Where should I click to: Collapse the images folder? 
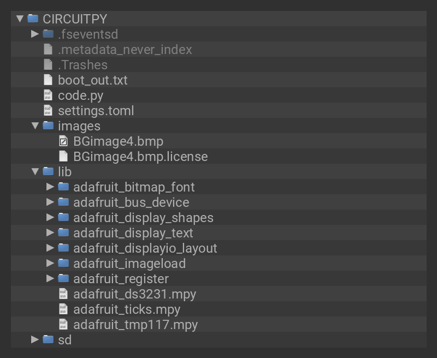coord(35,126)
